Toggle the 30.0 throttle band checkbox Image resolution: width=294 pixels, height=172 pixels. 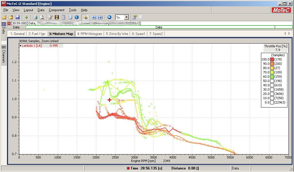point(272,89)
